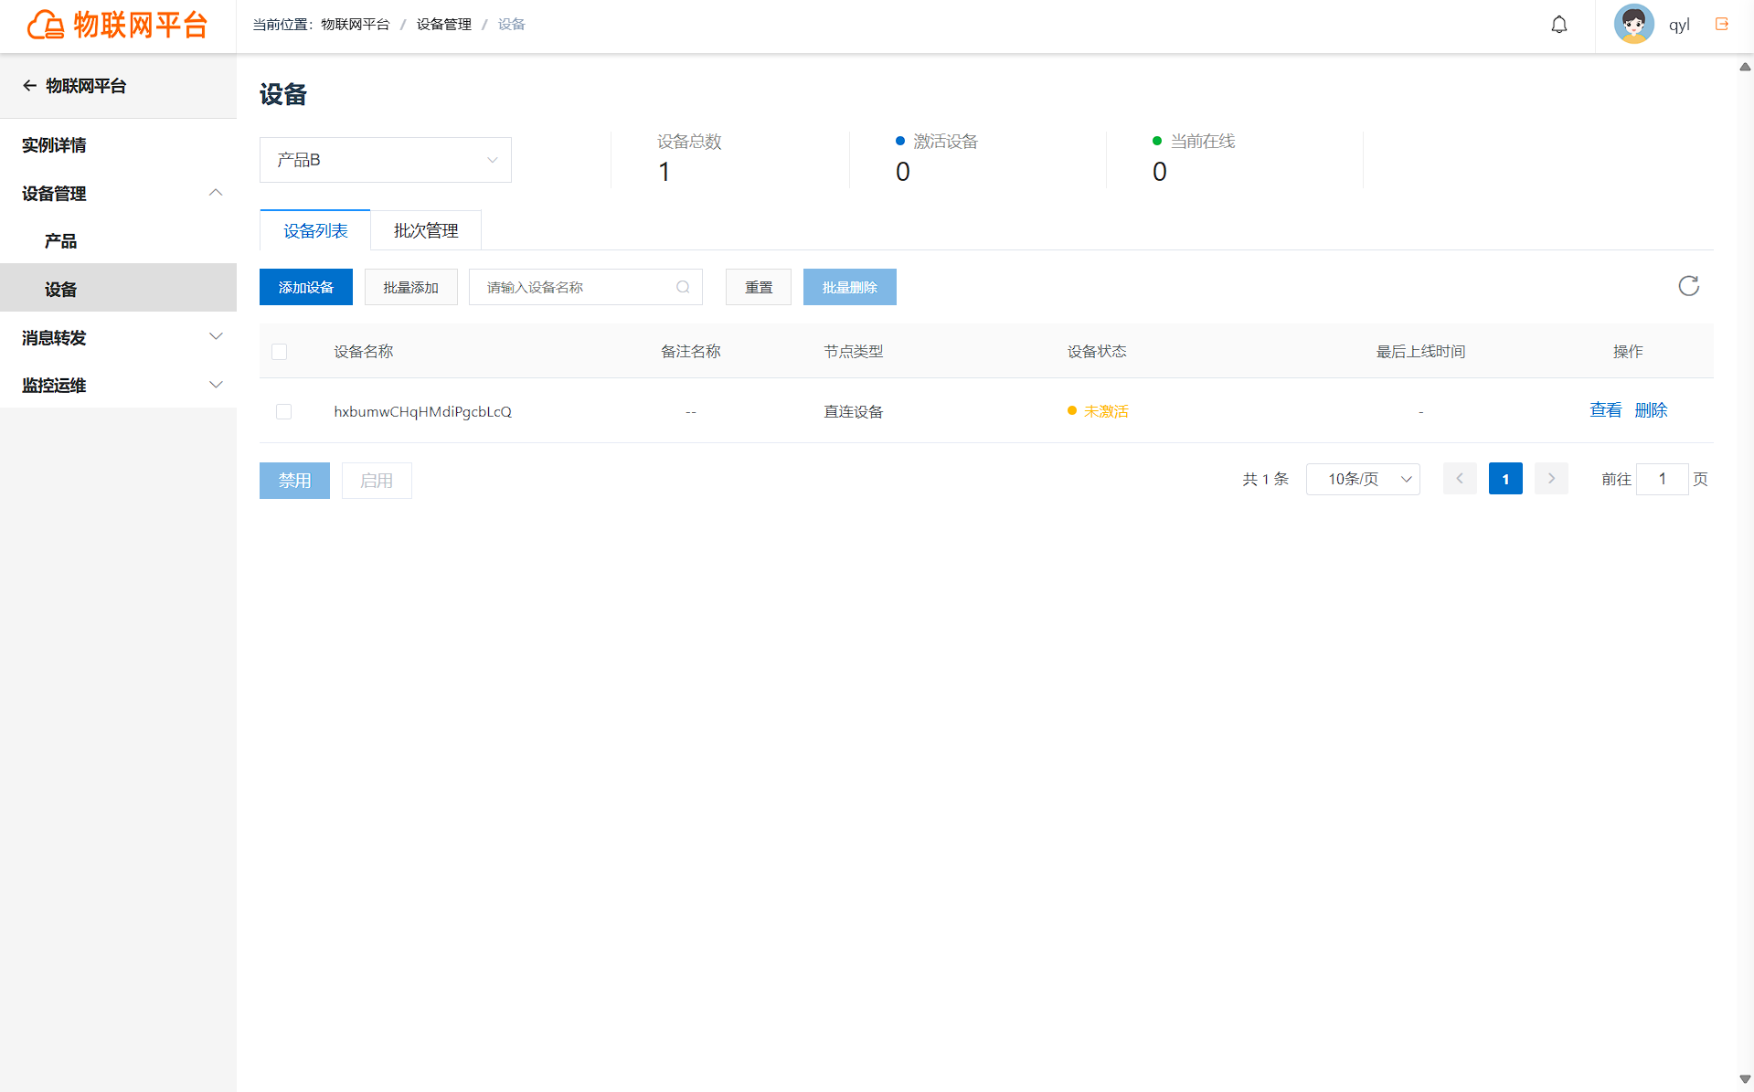1754x1092 pixels.
Task: Click the 当前在线 statistic label
Action: click(1203, 142)
